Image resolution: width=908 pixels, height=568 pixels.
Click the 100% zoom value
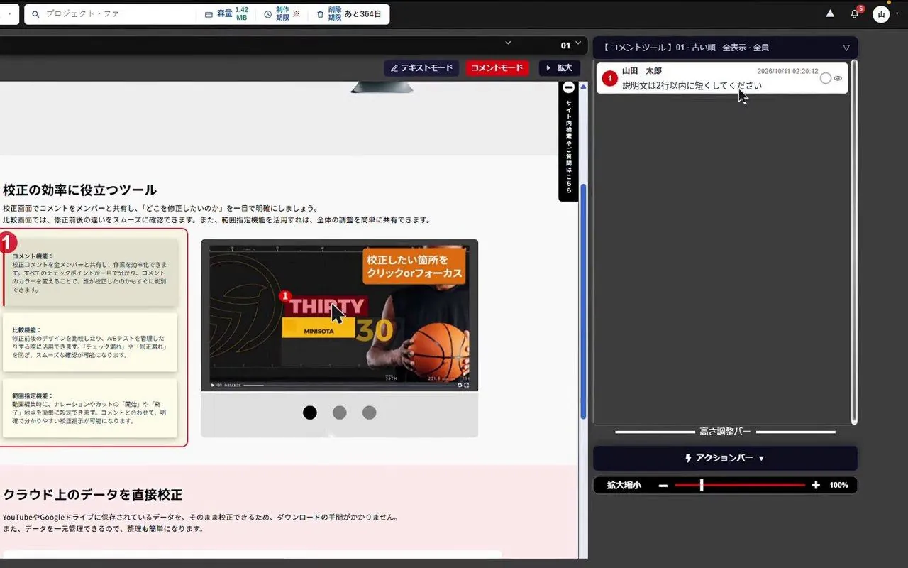pos(838,485)
